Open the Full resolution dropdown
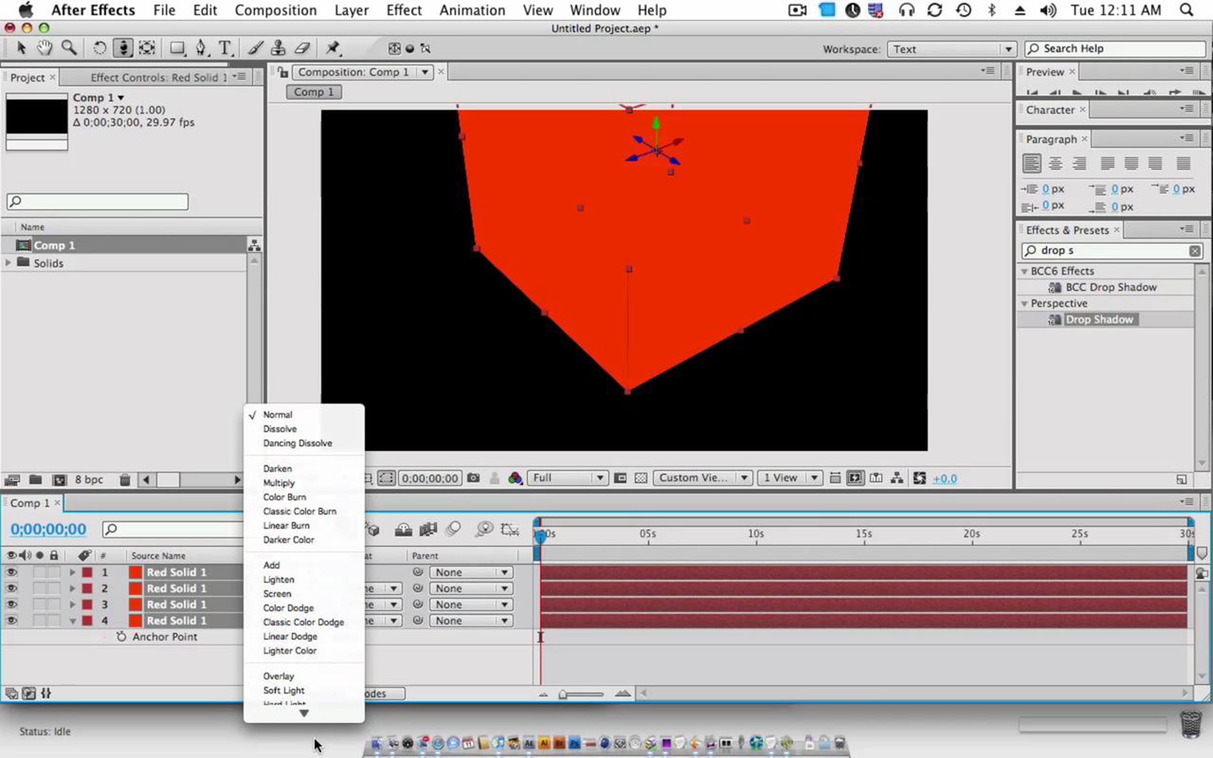This screenshot has width=1213, height=758. click(x=567, y=478)
